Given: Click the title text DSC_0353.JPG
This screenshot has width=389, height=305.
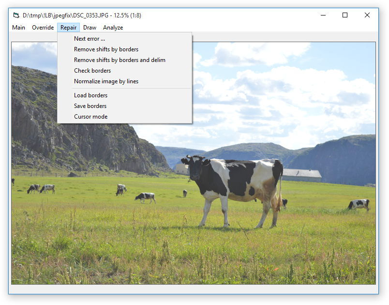Looking at the screenshot, I should click(91, 15).
